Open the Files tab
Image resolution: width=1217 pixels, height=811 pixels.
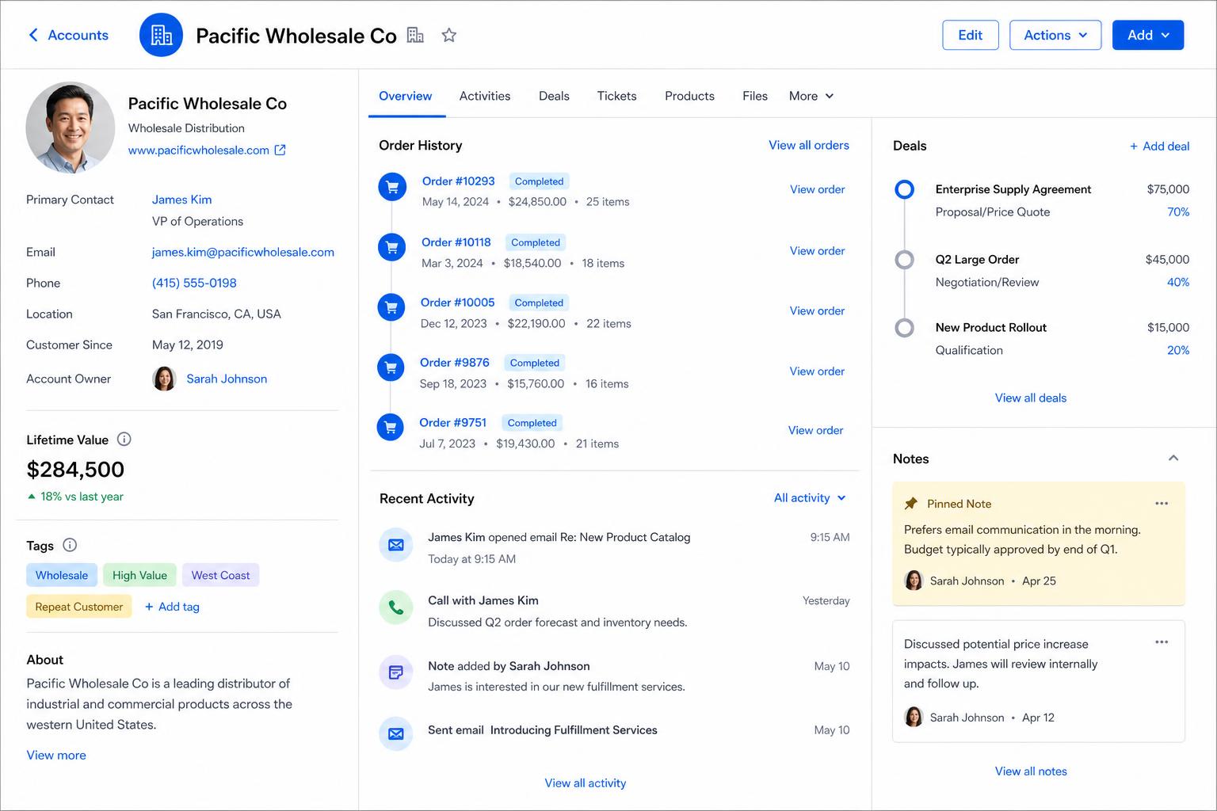point(755,96)
